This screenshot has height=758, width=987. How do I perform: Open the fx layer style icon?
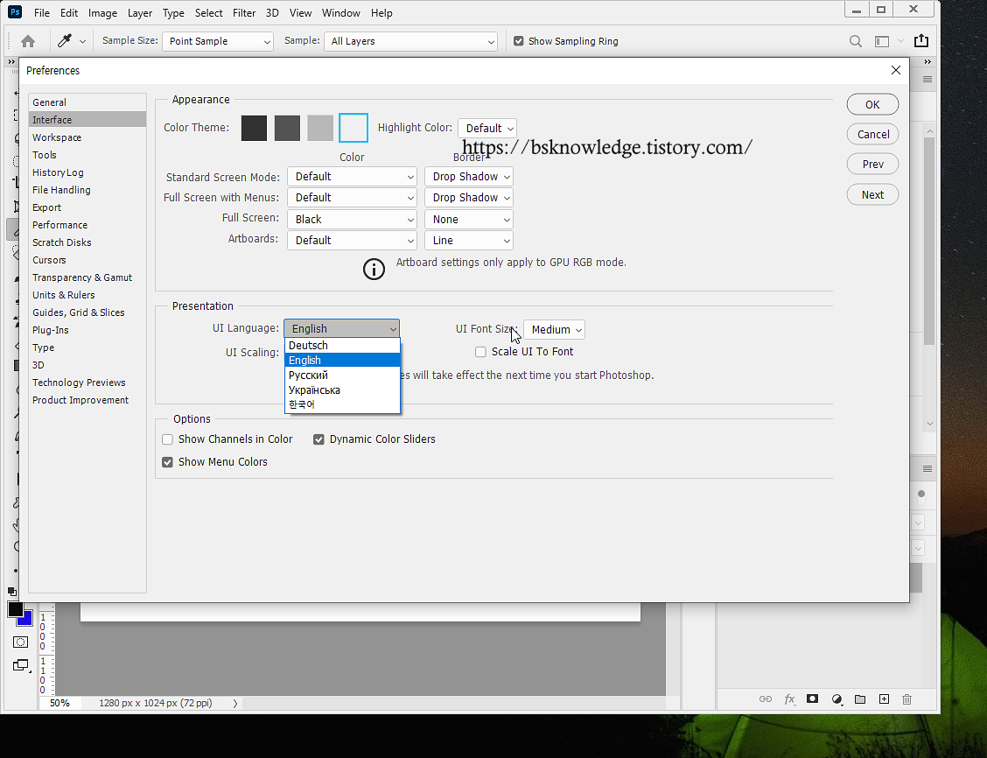click(x=789, y=699)
